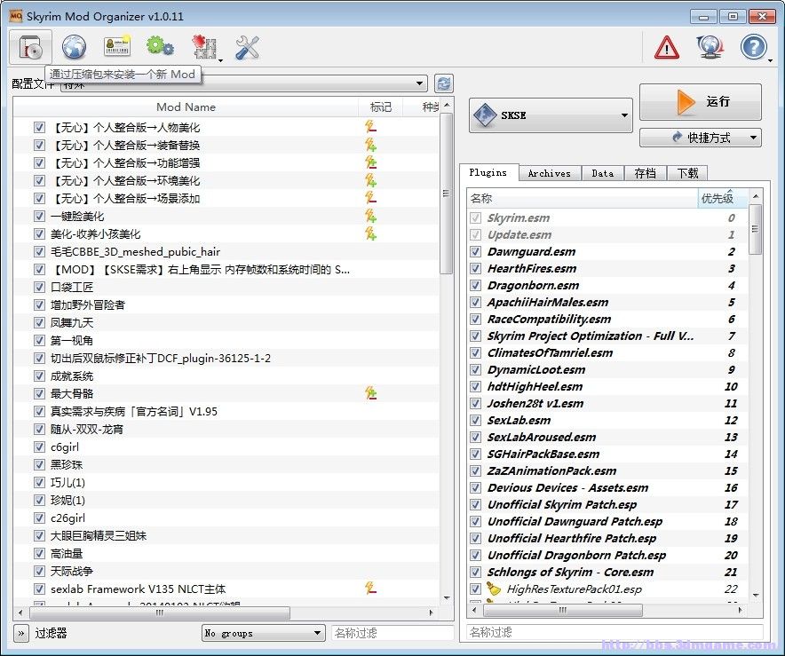Image resolution: width=785 pixels, height=656 pixels.
Task: Open the help icon dropdown arrow
Action: click(770, 60)
